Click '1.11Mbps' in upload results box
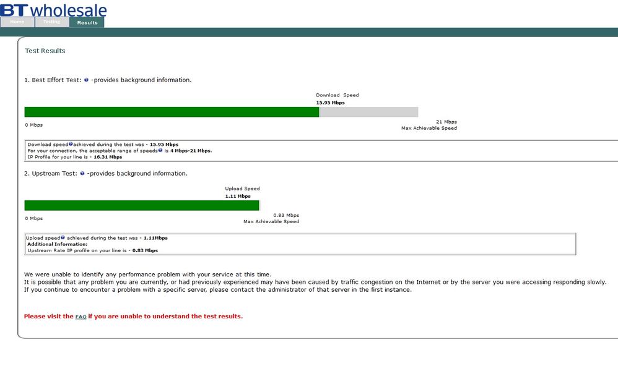 155,238
